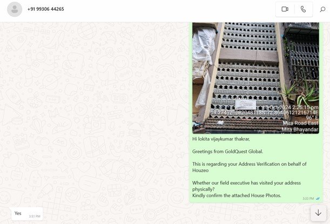Start a voice call with the contact

coord(303,9)
